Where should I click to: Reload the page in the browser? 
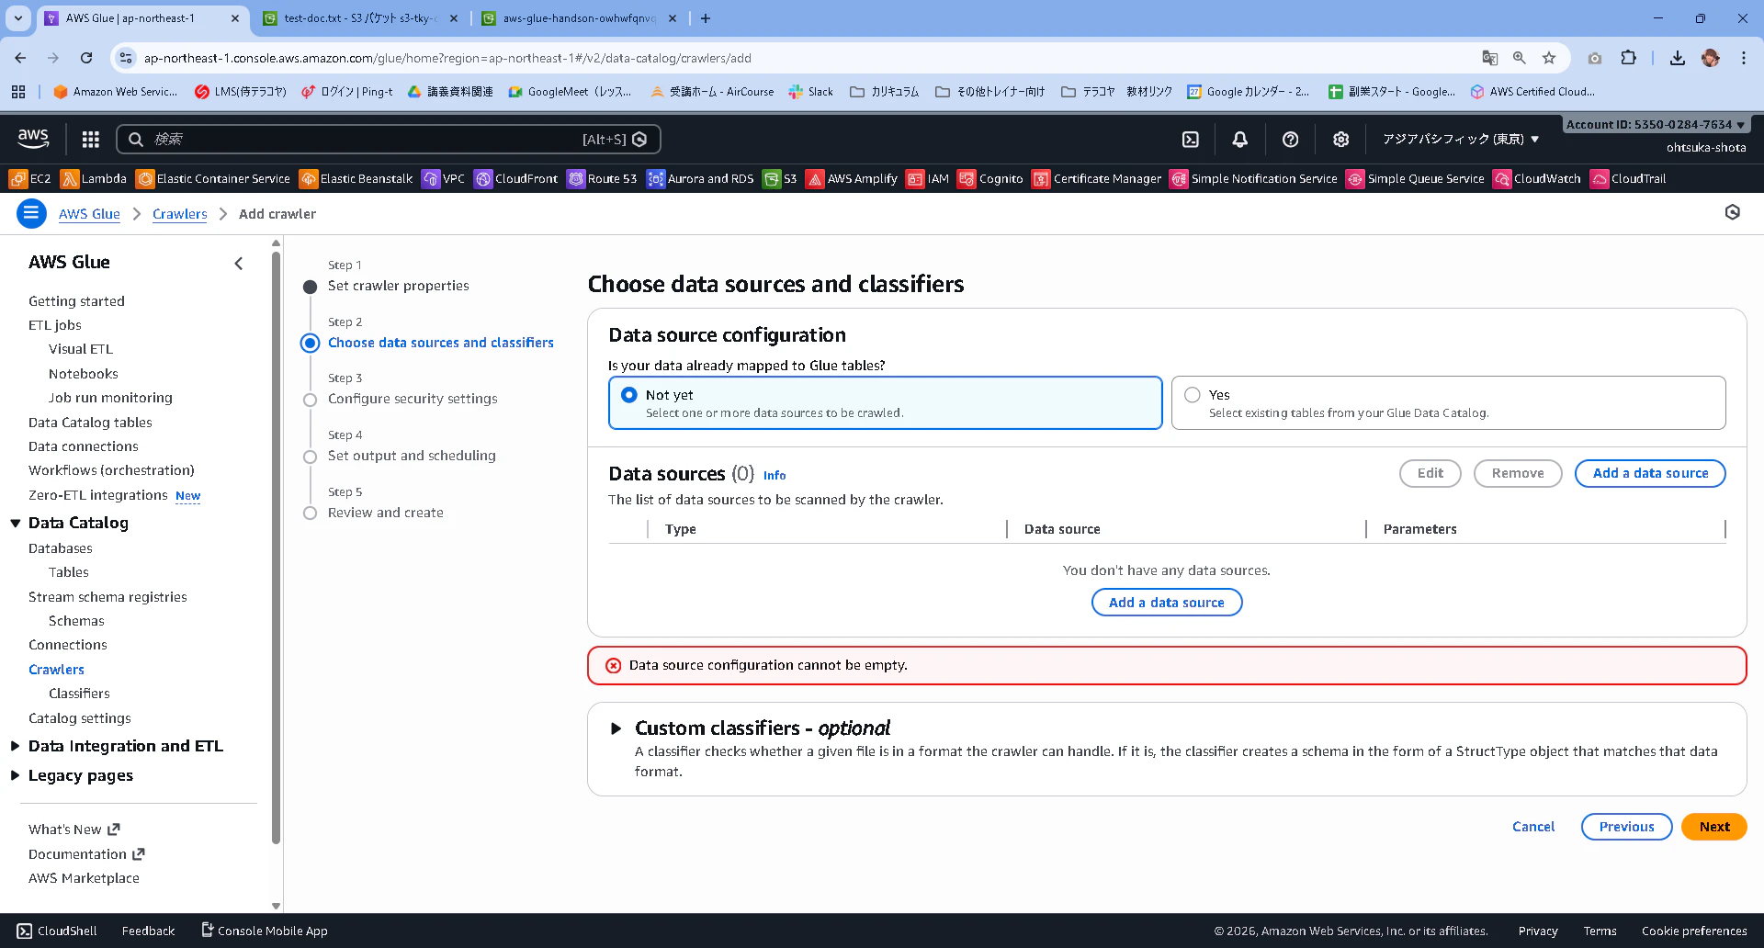click(86, 58)
